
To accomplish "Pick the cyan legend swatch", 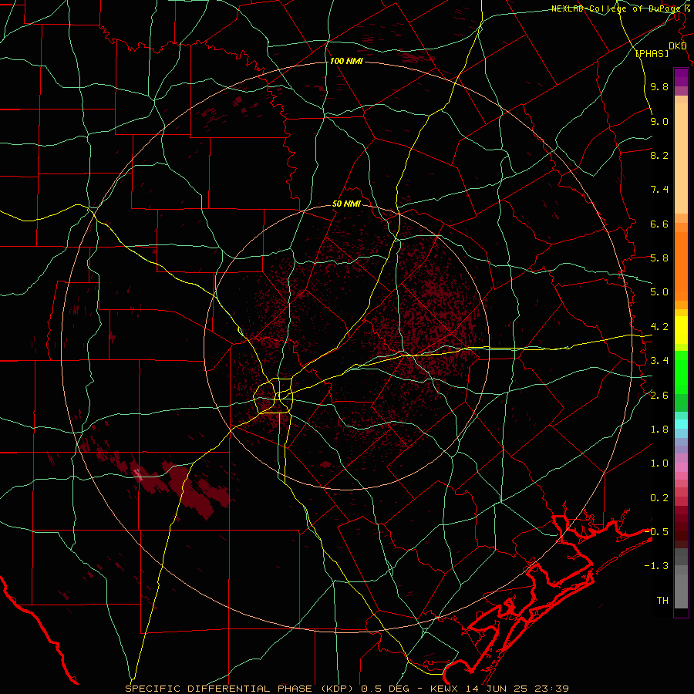I will [x=681, y=424].
